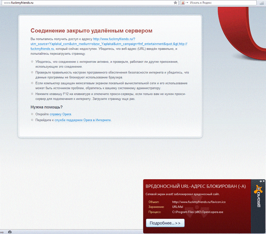
Task: Click the Opera Turbo speedometer icon in the status bar
Action: click(10, 232)
